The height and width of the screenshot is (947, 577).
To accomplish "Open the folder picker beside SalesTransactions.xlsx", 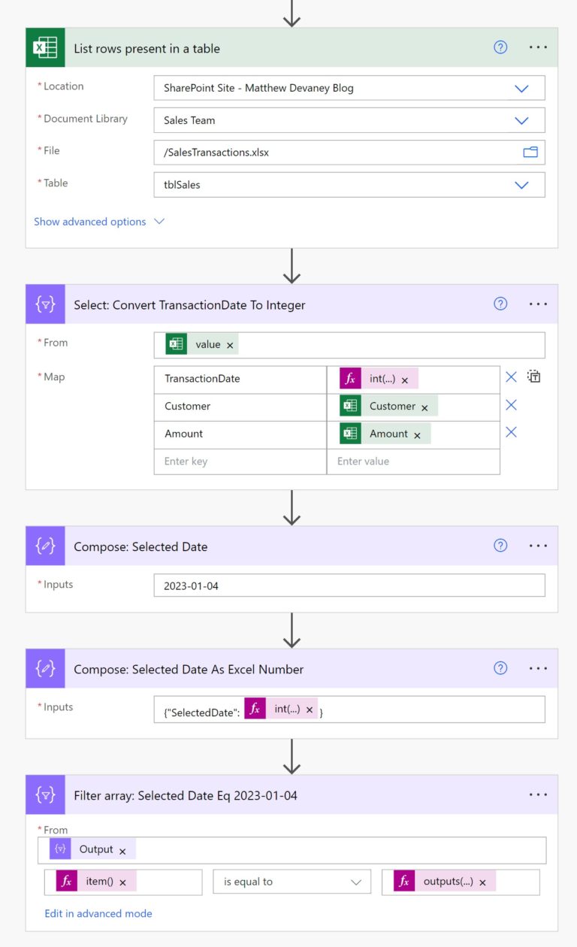I will 530,152.
